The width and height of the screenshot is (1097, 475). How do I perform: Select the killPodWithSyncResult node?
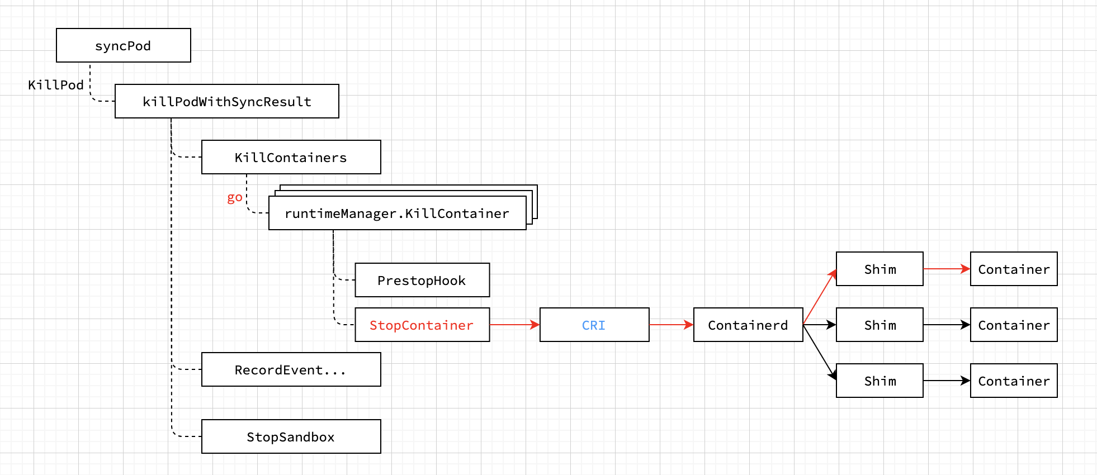(226, 101)
